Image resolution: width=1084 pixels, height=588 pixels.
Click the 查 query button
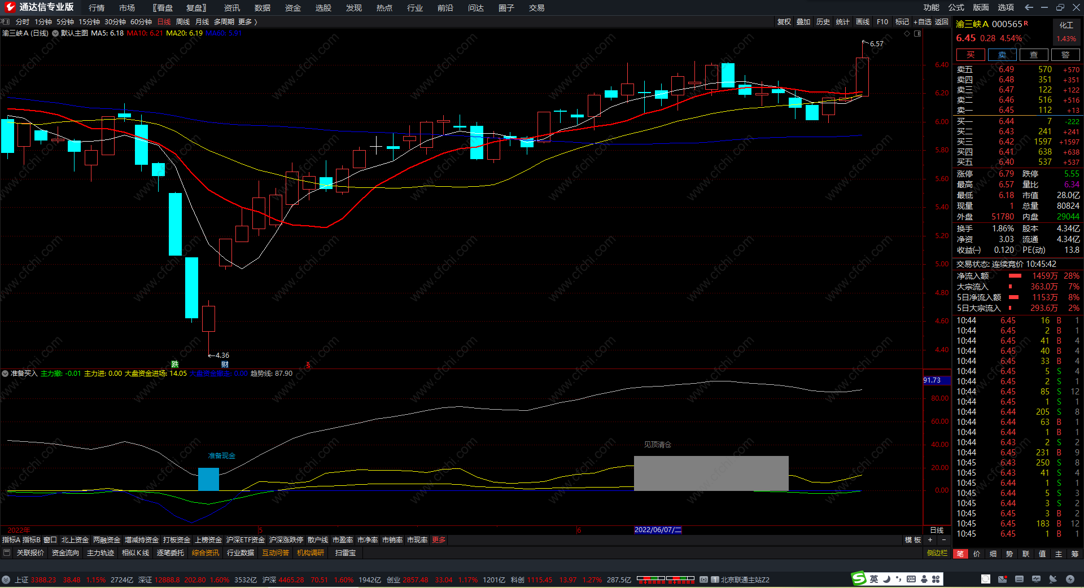click(1034, 55)
